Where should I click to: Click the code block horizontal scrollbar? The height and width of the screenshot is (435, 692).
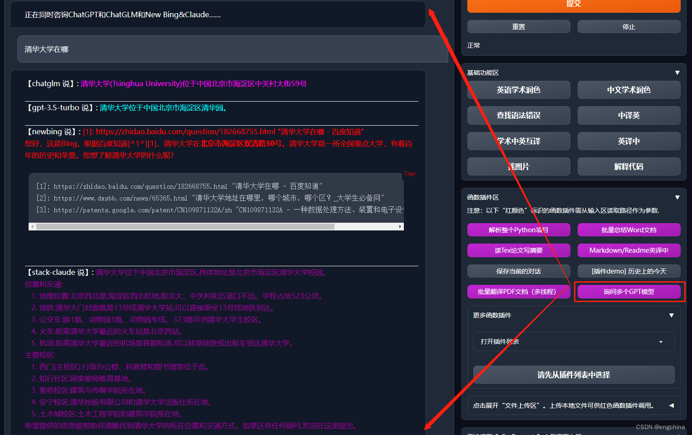coord(185,226)
